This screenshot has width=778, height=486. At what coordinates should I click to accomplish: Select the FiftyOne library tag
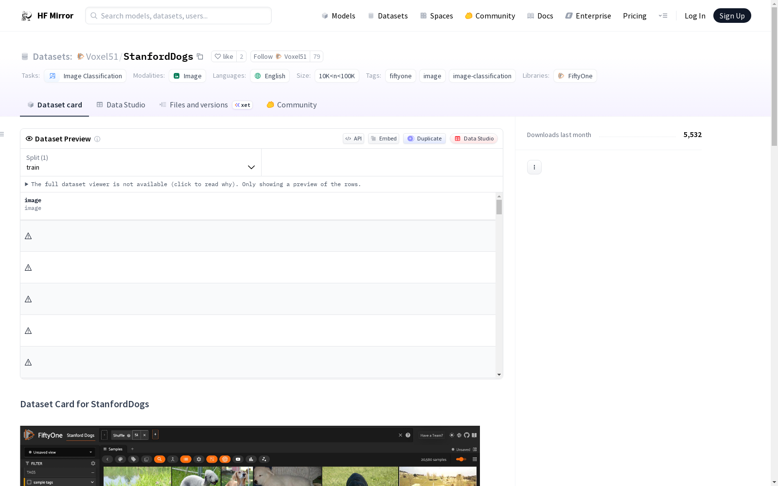[x=575, y=76]
